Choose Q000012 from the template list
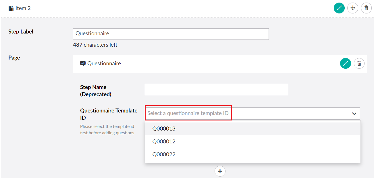This screenshot has width=374, height=178. 164,142
